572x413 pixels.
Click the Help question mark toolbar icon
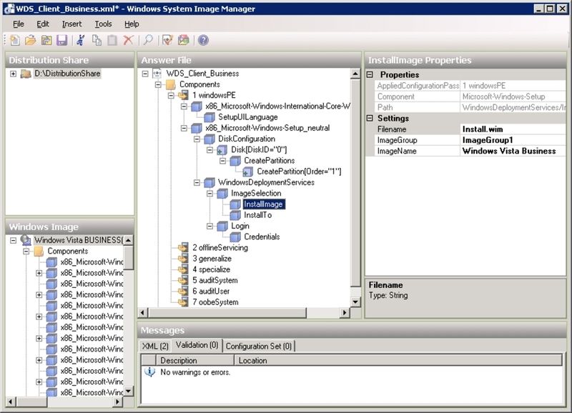(x=203, y=41)
